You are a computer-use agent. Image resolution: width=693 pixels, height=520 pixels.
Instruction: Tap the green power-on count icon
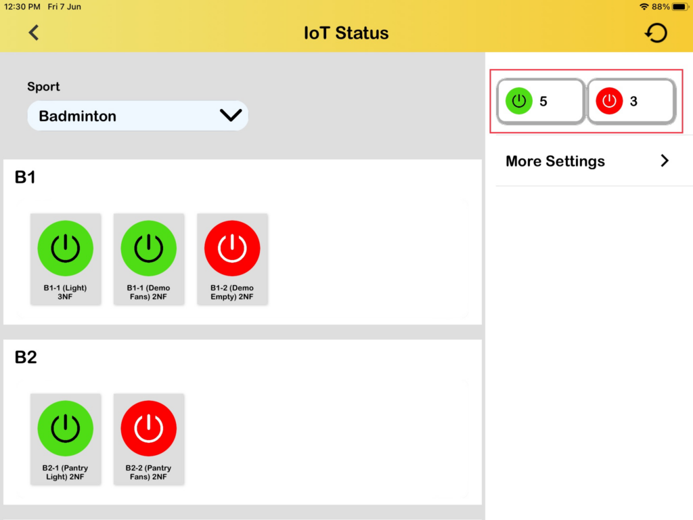pyautogui.click(x=519, y=102)
